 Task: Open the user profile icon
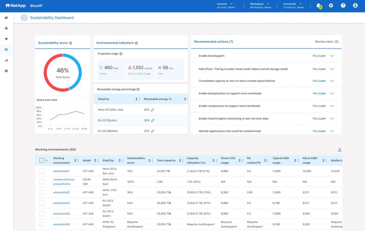[355, 6]
